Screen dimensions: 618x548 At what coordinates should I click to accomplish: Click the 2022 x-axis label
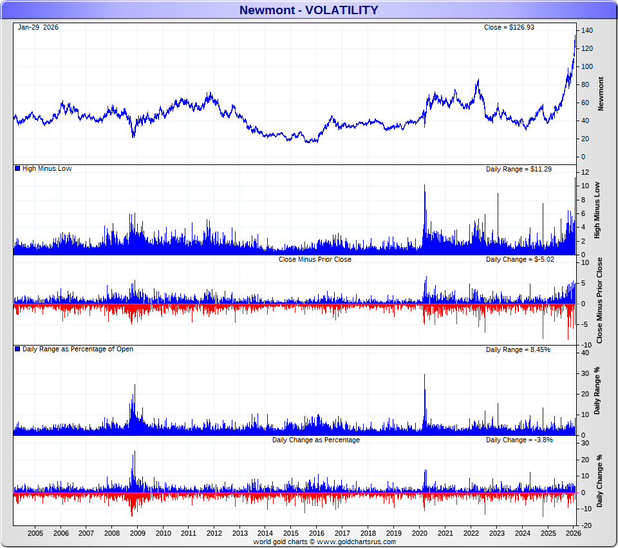[x=471, y=533]
